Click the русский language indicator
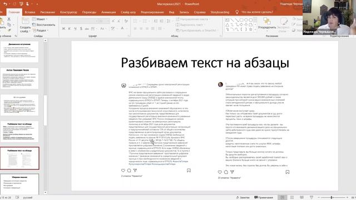The width and height of the screenshot is (356, 200). (28, 198)
